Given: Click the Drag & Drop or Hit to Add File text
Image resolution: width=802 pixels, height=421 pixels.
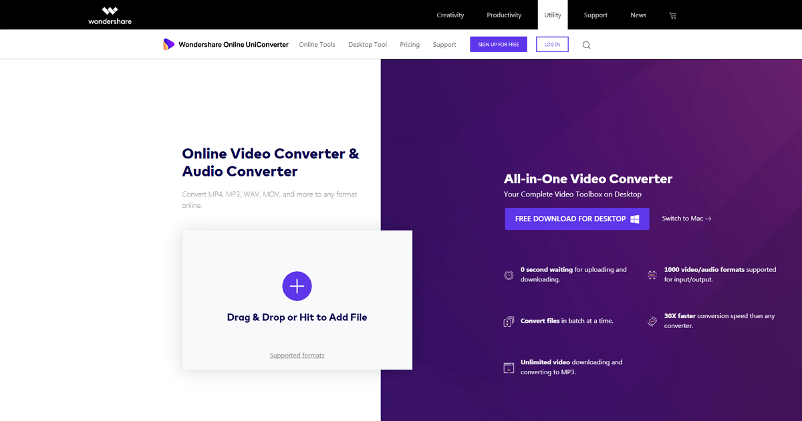Looking at the screenshot, I should pos(297,317).
